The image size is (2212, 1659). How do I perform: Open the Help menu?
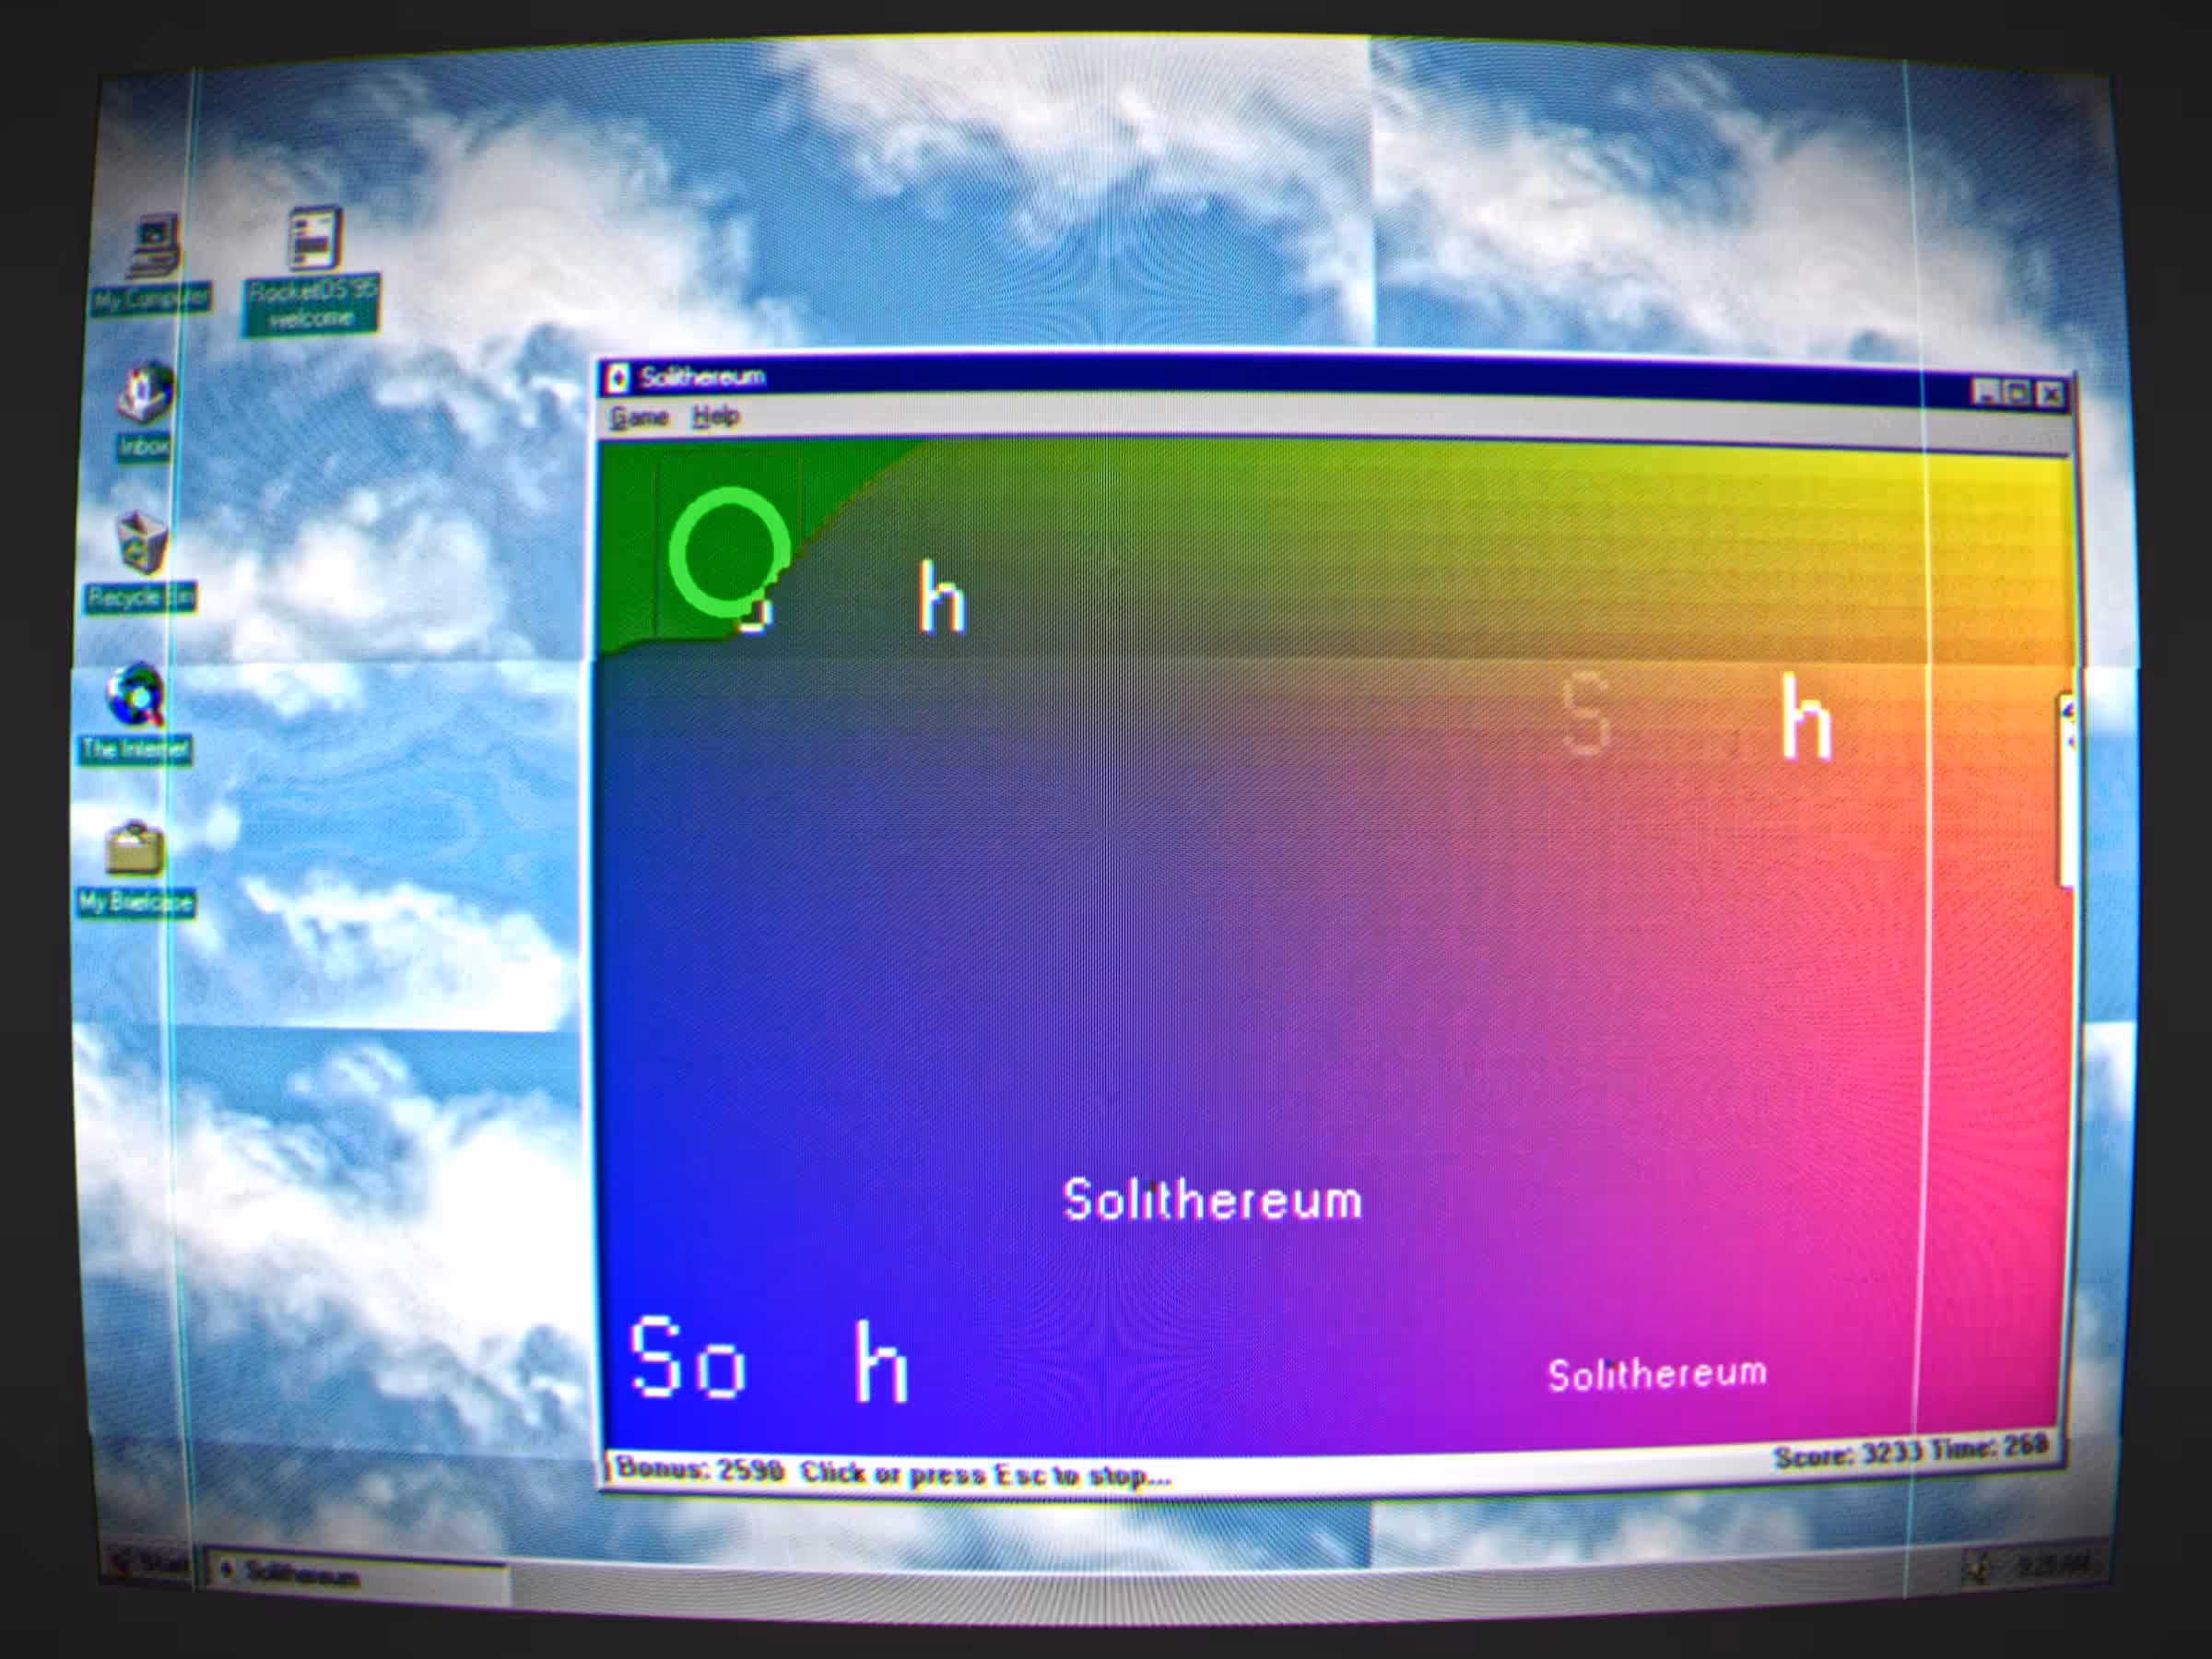(x=716, y=416)
